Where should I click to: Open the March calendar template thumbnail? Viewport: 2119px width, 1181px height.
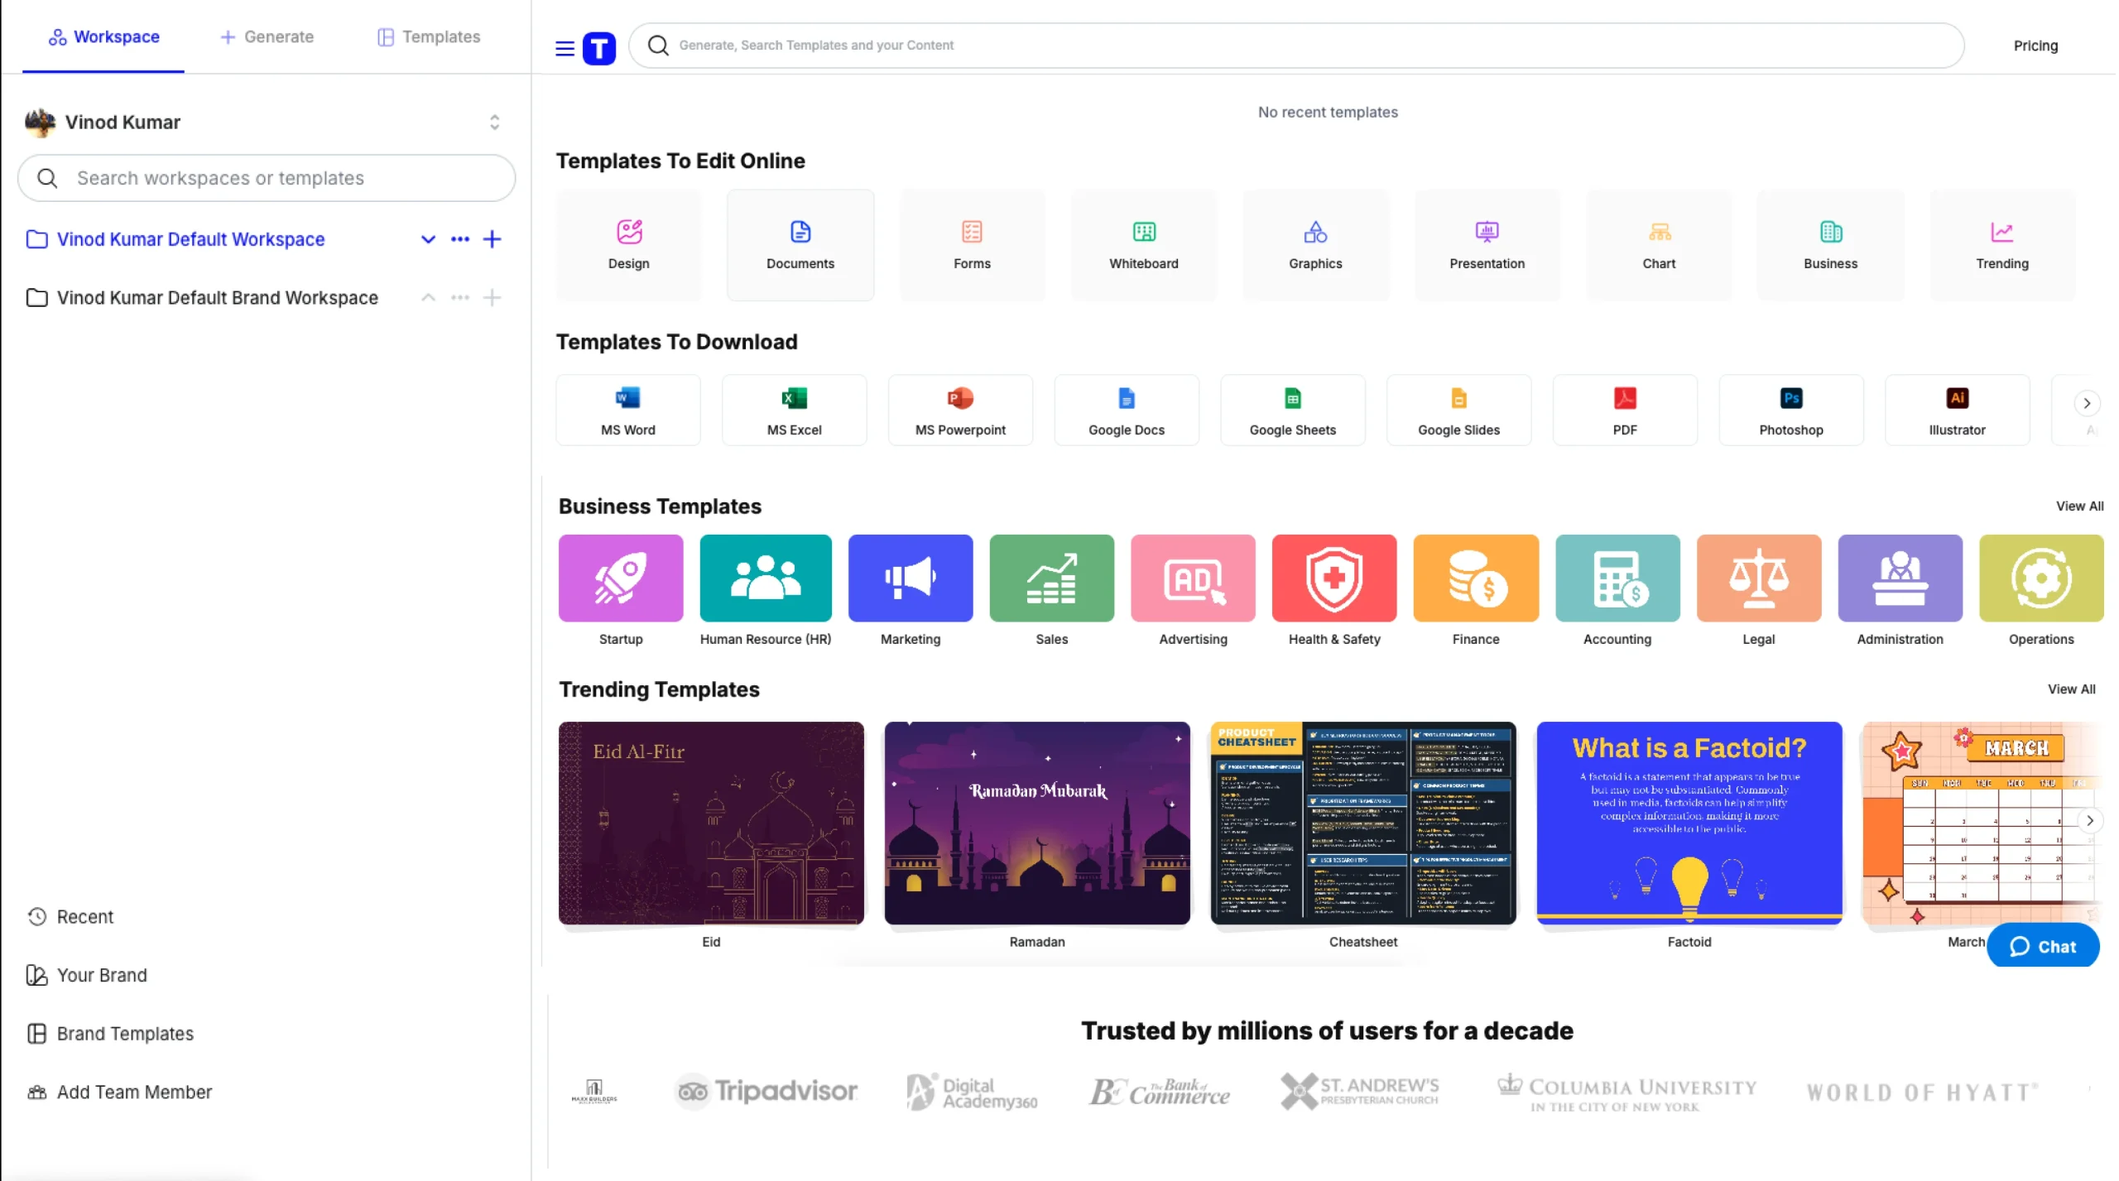tap(1982, 823)
